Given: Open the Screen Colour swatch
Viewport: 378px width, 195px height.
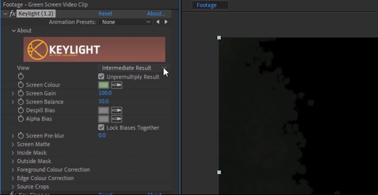Looking at the screenshot, I should (104, 85).
